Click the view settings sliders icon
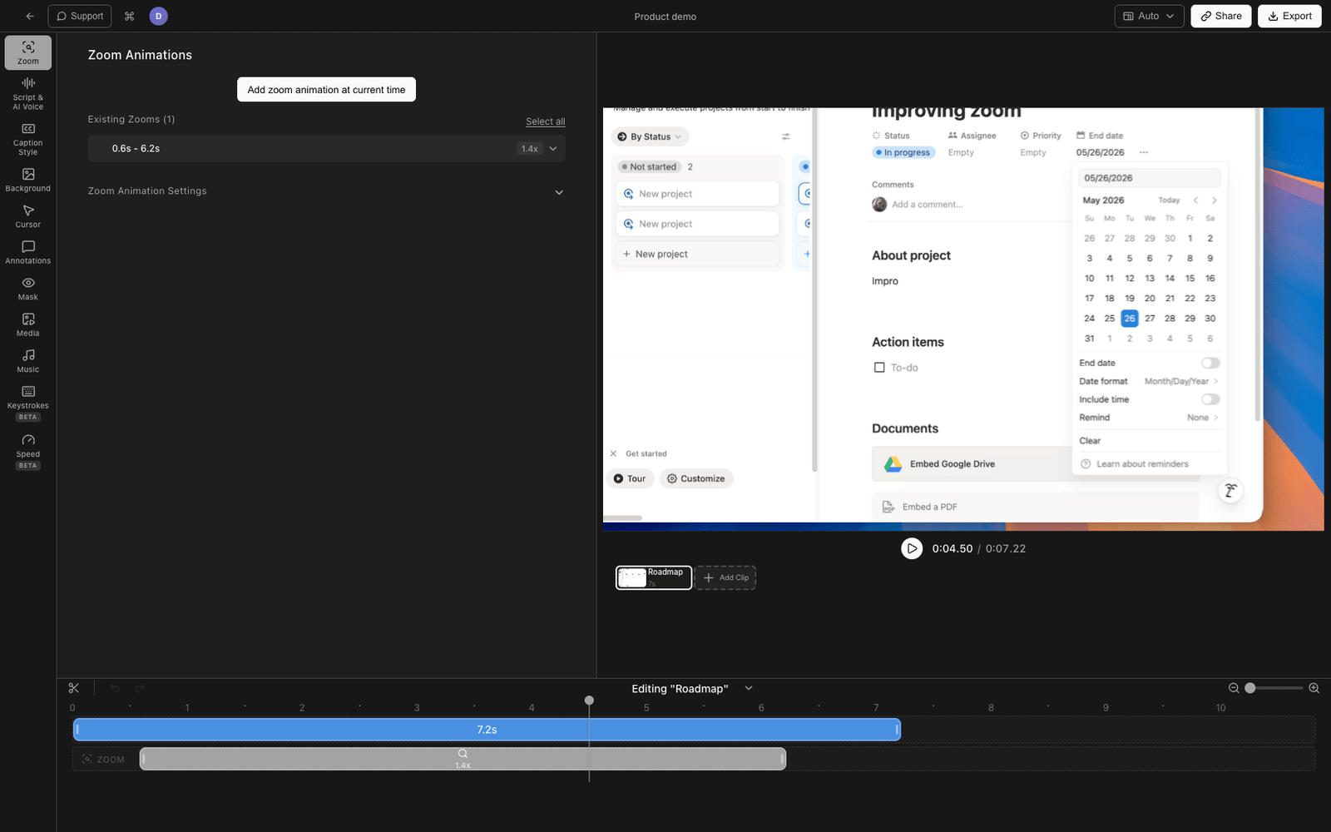Viewport: 1331px width, 832px height. tap(785, 136)
